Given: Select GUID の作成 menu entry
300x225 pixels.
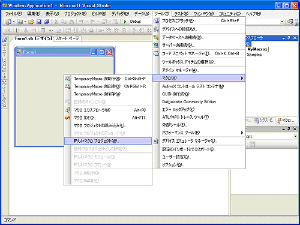Looking at the screenshot, I should coord(199,94).
